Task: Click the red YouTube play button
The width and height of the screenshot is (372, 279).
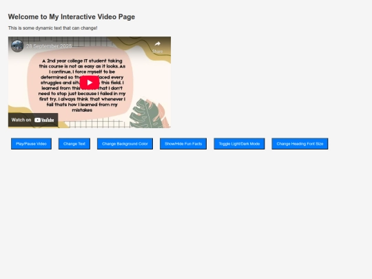Action: tap(90, 83)
